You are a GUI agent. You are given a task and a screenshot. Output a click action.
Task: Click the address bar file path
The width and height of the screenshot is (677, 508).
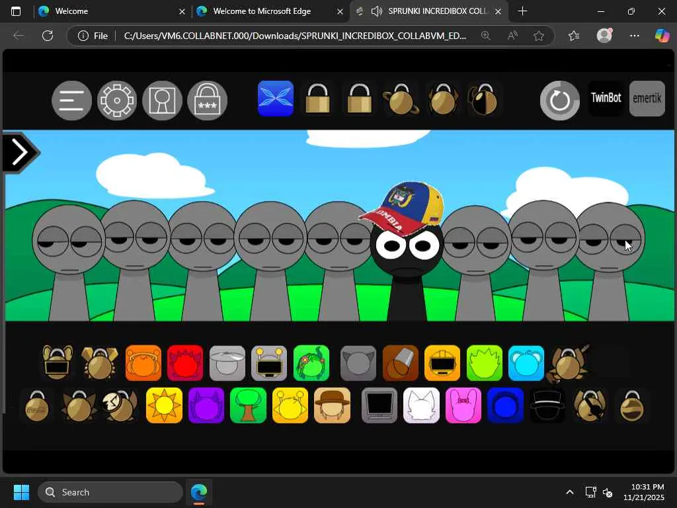295,36
